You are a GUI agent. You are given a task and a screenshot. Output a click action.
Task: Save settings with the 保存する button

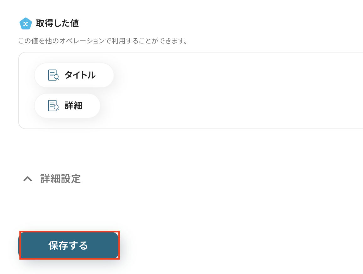coord(69,245)
